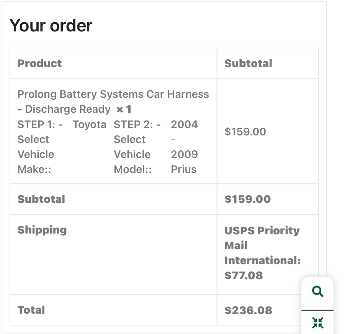This screenshot has width=355, height=334.
Task: Click the Total row label
Action: [x=31, y=310]
